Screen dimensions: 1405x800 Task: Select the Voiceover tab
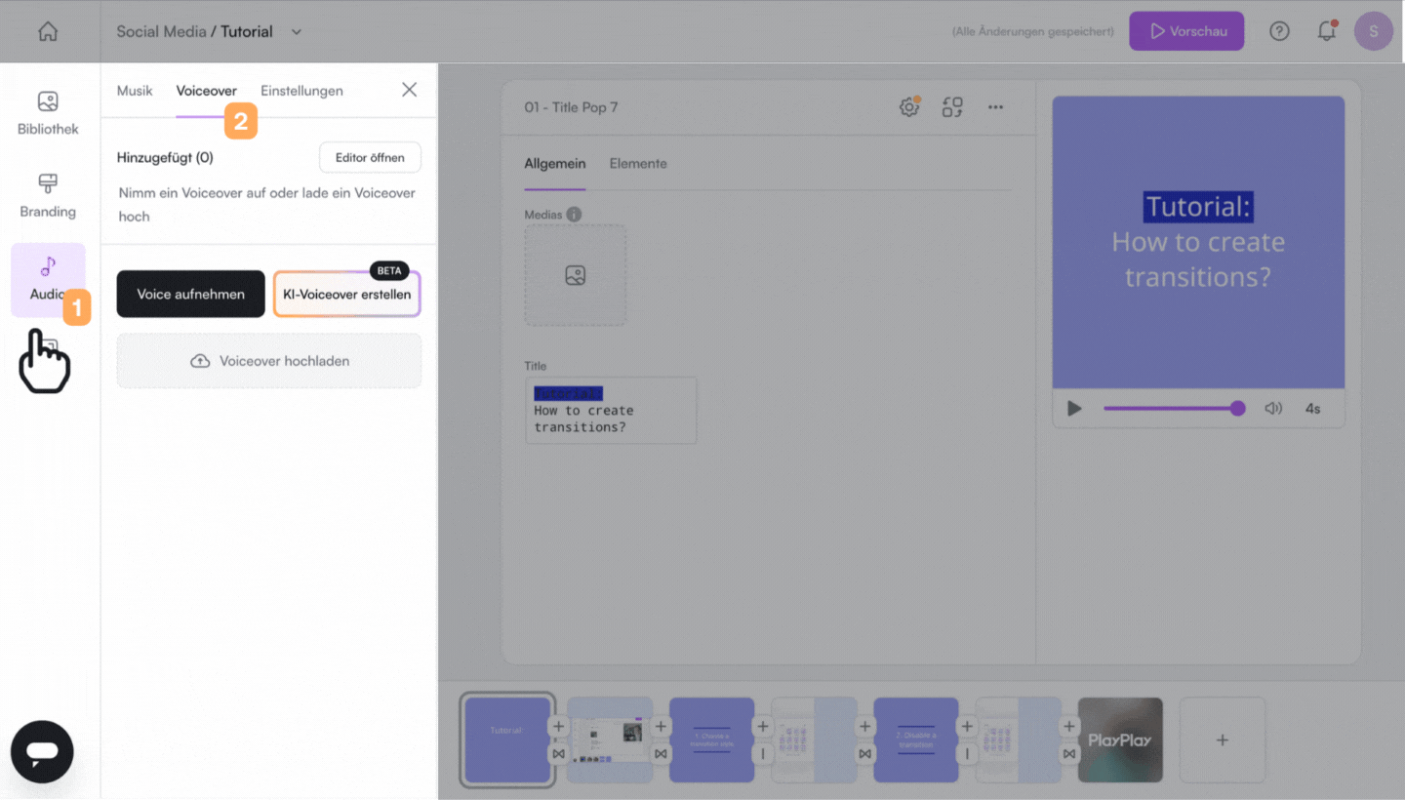point(206,91)
